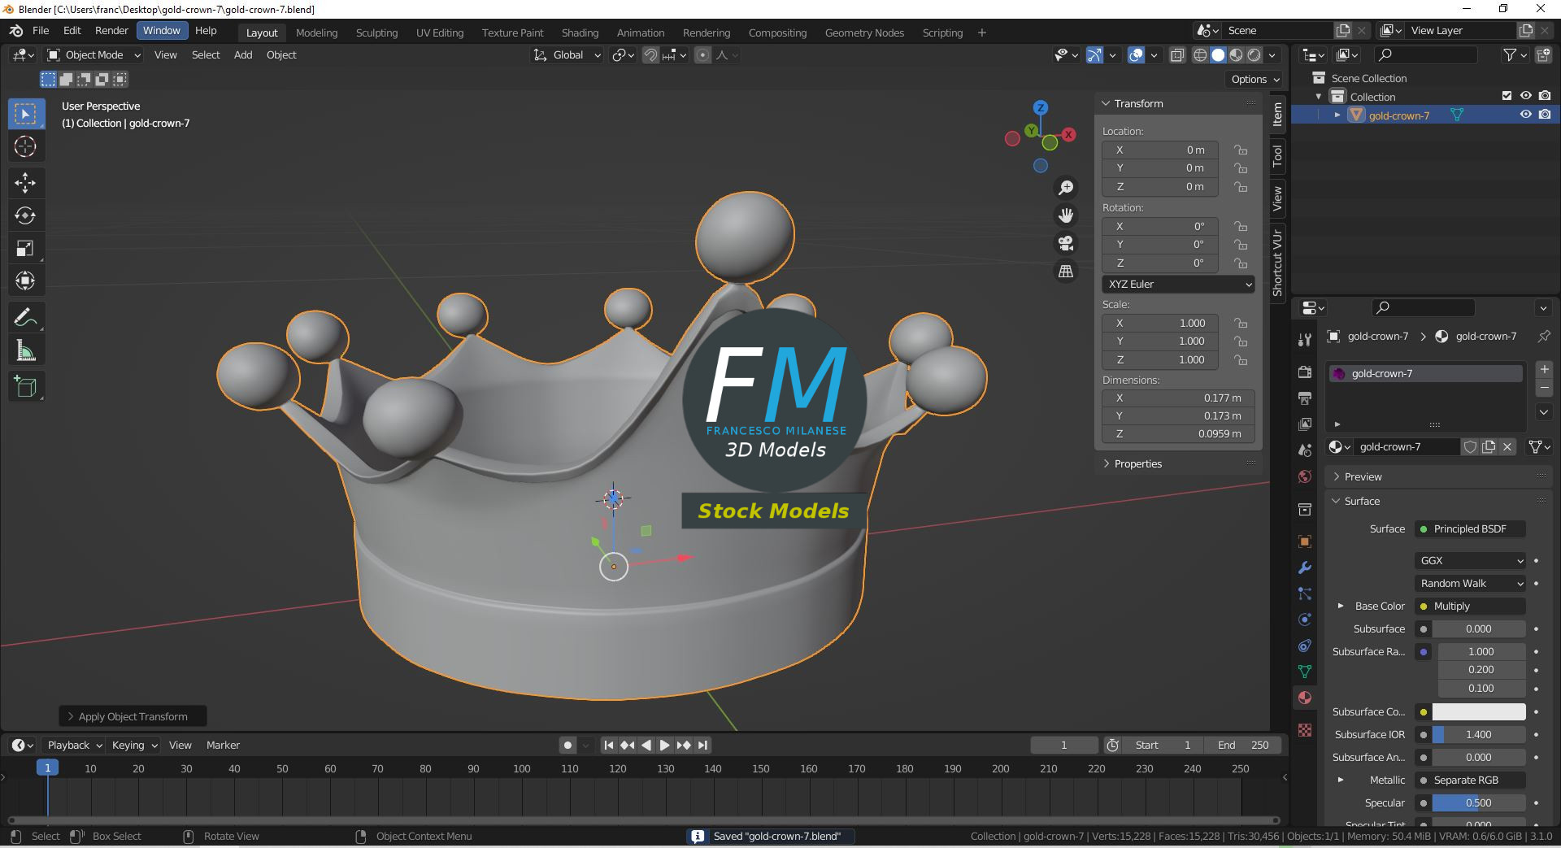This screenshot has height=848, width=1561.
Task: Open the Physics properties tab
Action: click(1305, 620)
